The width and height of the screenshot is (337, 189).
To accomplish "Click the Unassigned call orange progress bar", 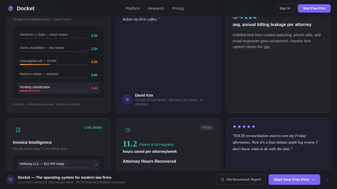I will tap(35, 65).
